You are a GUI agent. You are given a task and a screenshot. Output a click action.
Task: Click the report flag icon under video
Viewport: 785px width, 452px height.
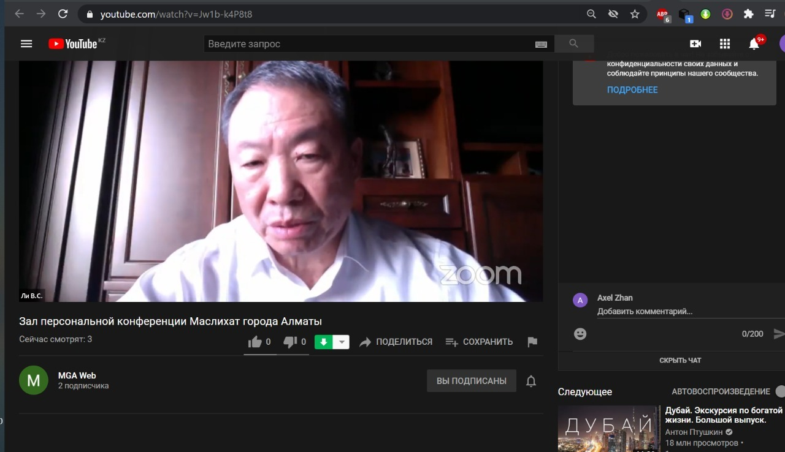(x=532, y=342)
